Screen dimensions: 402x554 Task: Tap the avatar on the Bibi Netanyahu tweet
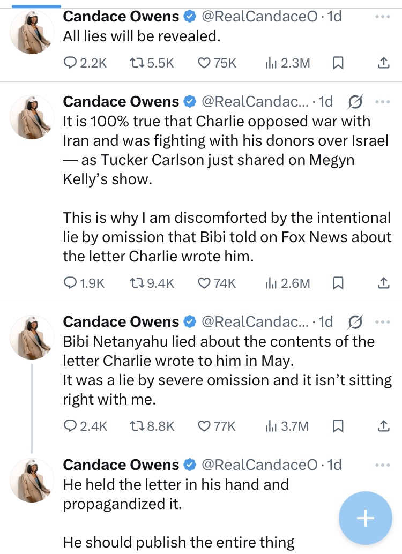tap(32, 337)
